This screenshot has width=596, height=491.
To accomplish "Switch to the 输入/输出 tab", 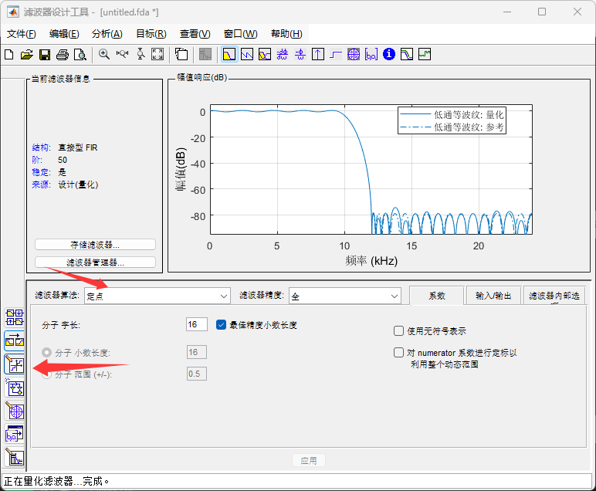I will tap(493, 296).
